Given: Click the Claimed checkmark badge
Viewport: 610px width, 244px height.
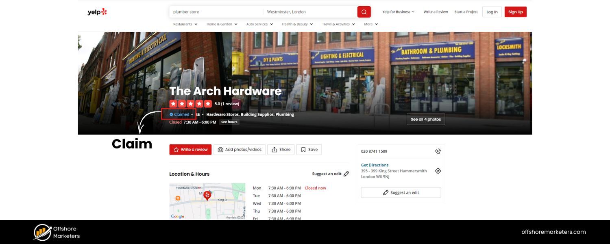Looking at the screenshot, I should (171, 114).
